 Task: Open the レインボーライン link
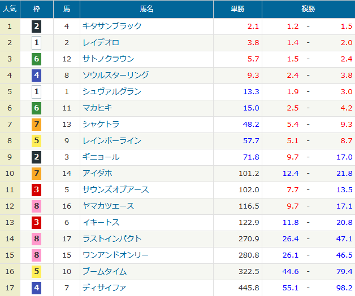coord(111,140)
